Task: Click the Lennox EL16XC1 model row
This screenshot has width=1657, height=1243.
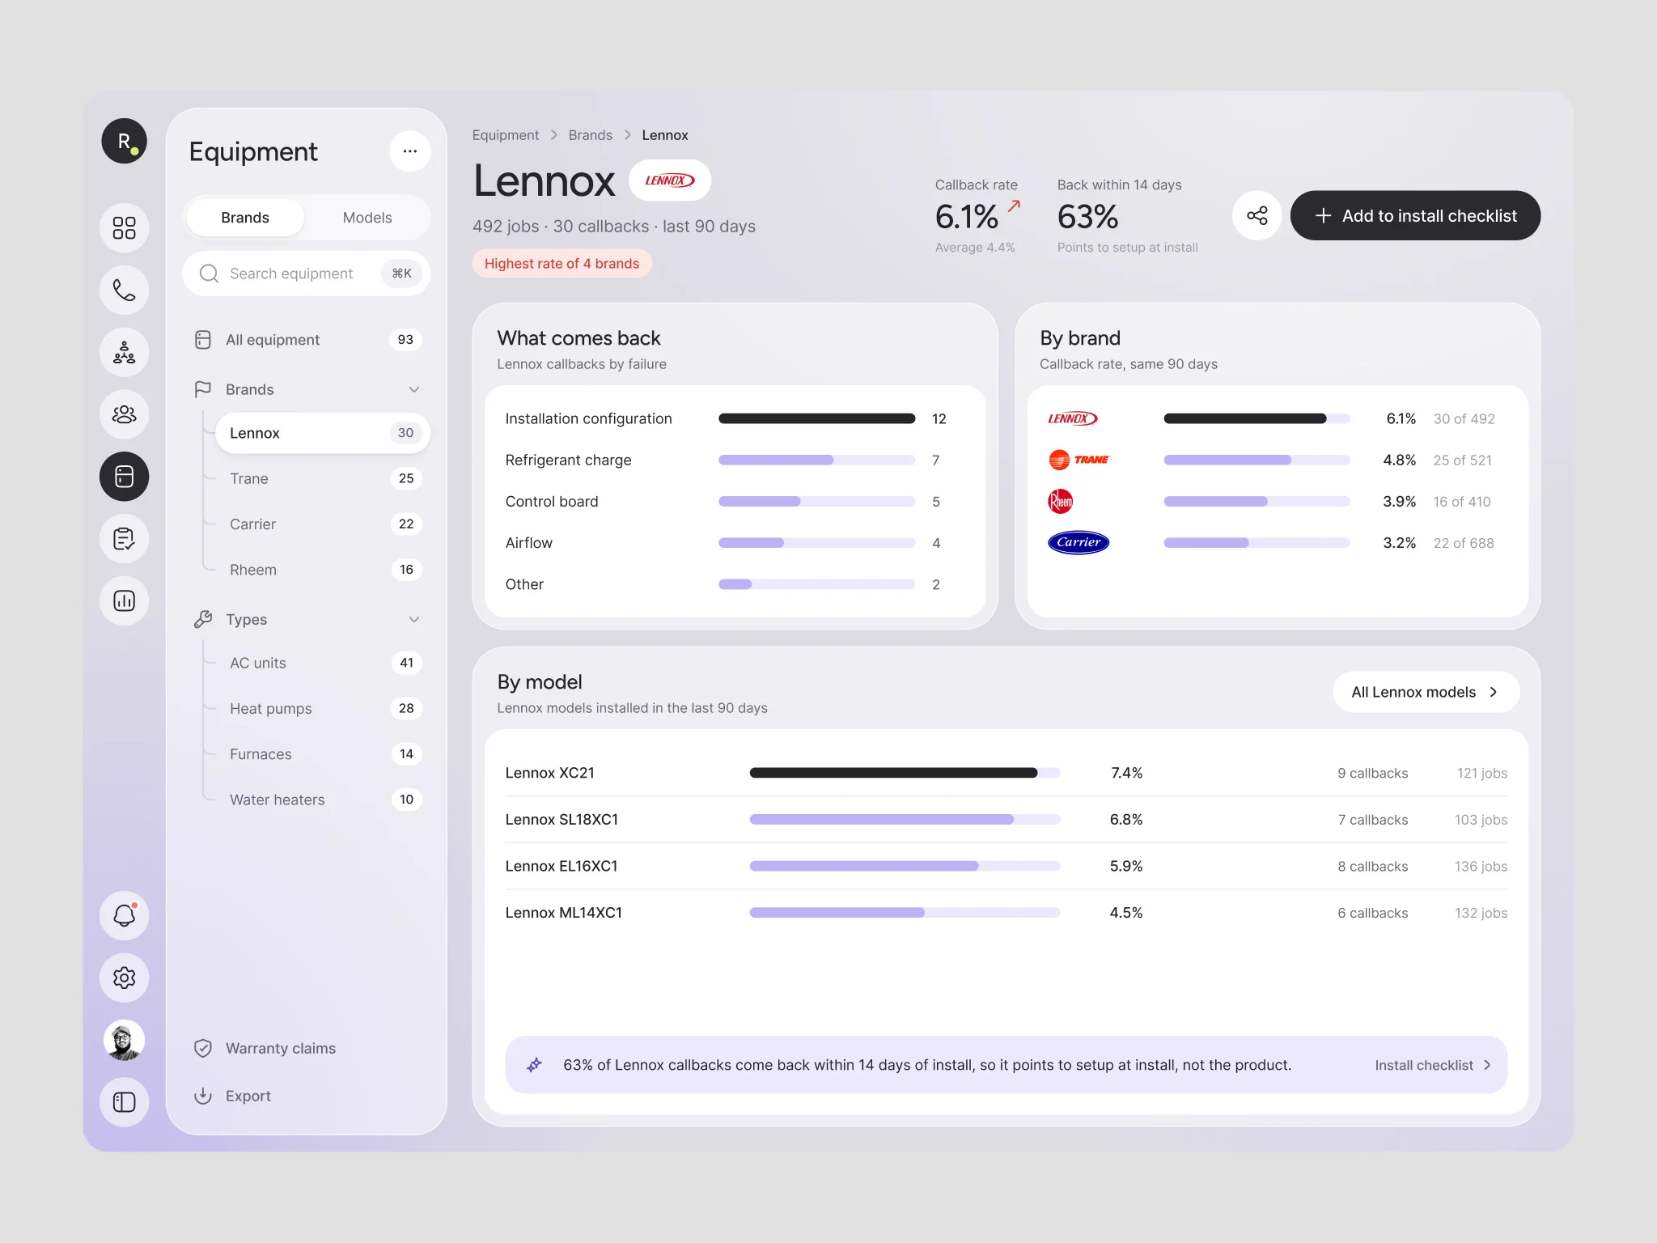Action: click(x=1006, y=866)
